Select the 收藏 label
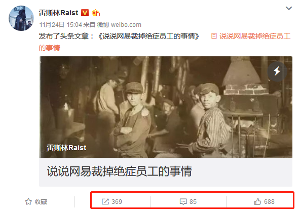300x210 pixels. tap(41, 201)
